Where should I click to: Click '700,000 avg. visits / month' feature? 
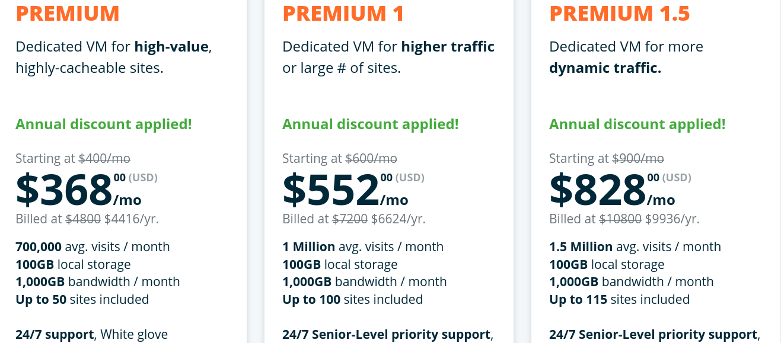point(93,247)
